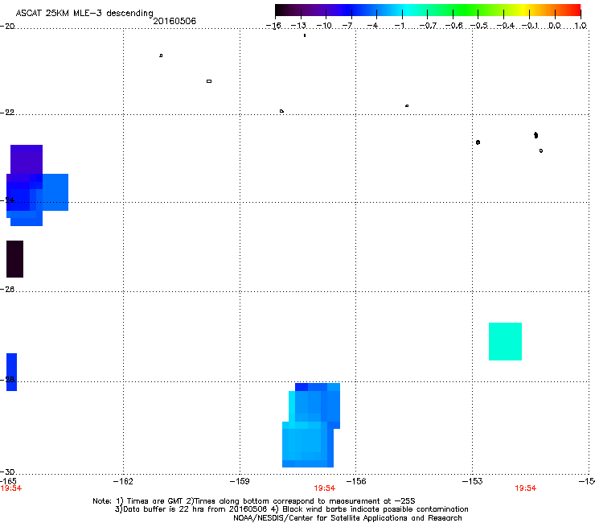Click the NOAA/NESDIS credit line

[x=347, y=518]
